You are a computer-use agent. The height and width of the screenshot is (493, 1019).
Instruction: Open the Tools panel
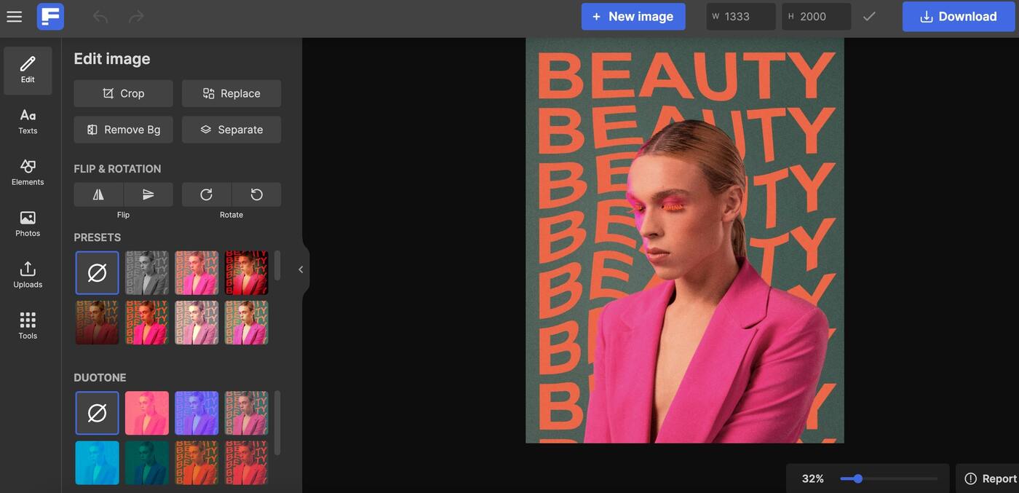click(28, 326)
